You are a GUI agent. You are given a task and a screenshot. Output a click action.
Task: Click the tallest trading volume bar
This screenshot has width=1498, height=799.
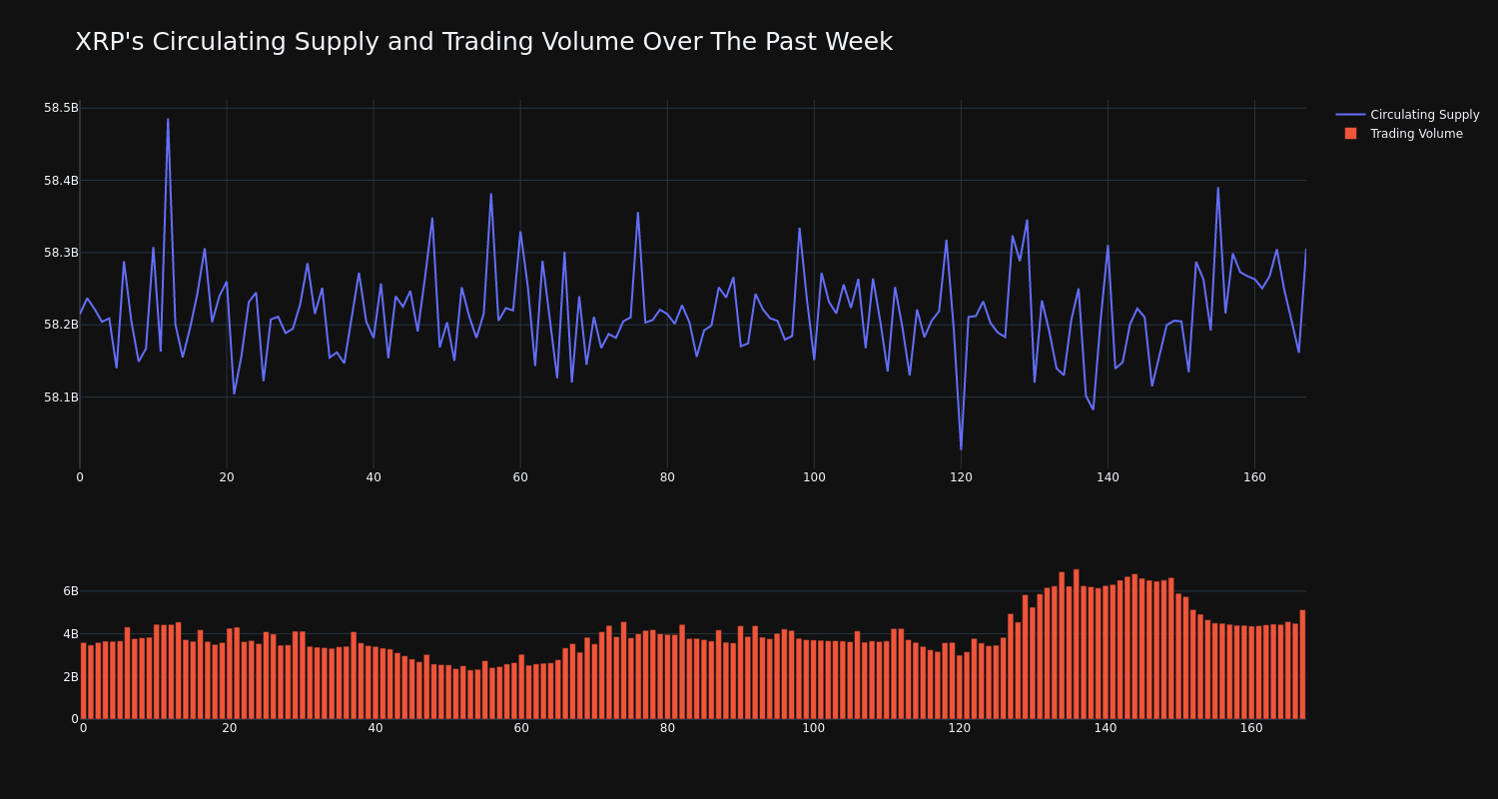coord(1076,644)
